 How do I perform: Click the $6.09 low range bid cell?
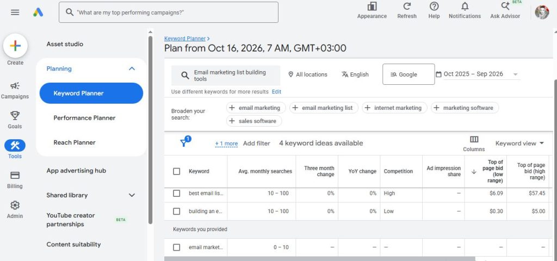pos(496,193)
